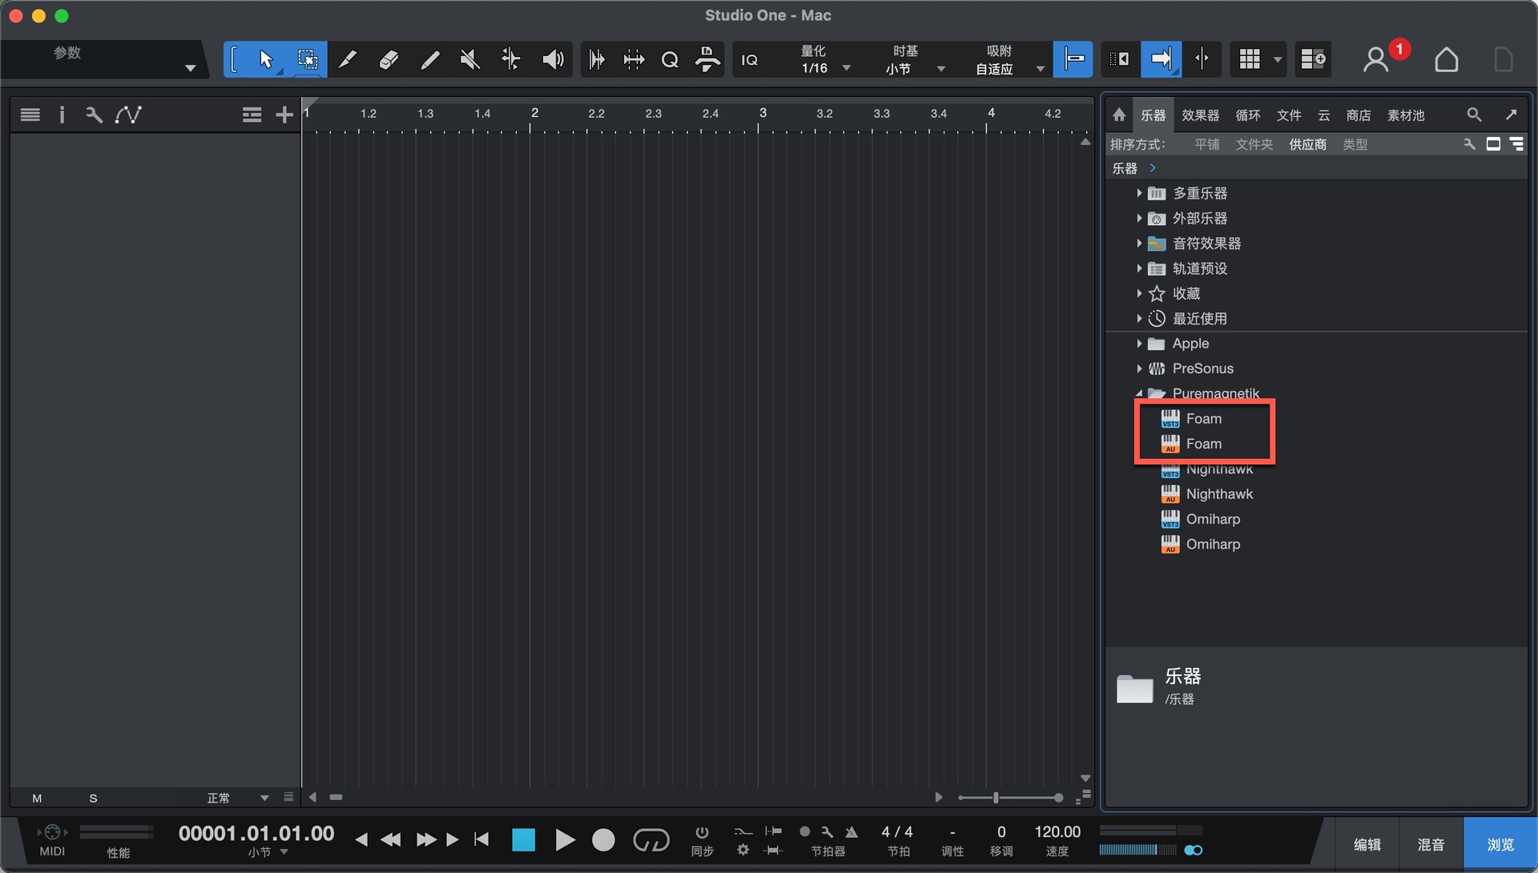Detach the browser with the arrow icon
This screenshot has height=873, width=1538.
1511,115
